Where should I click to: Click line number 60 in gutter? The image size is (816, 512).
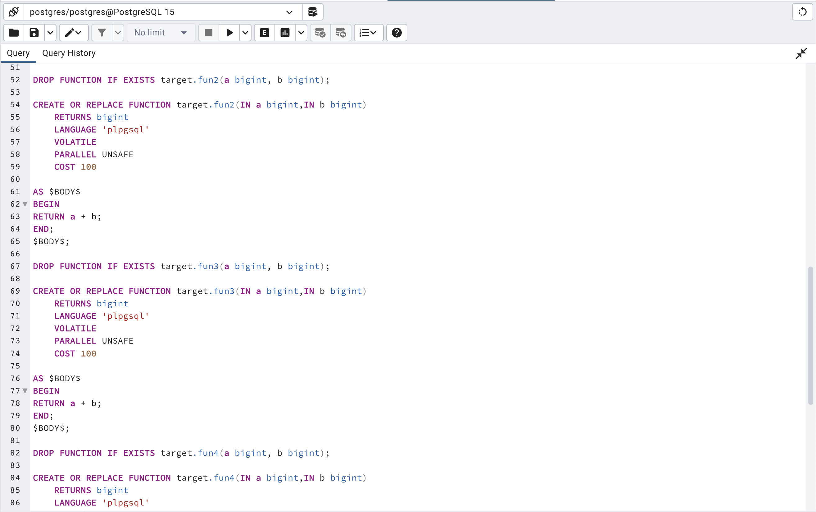coord(15,179)
